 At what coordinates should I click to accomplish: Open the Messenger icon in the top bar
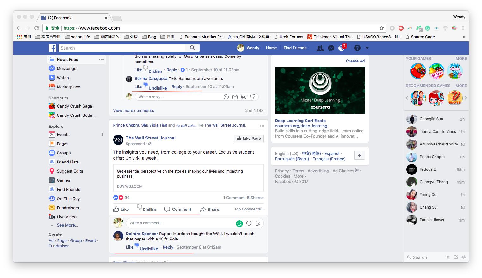tap(331, 48)
